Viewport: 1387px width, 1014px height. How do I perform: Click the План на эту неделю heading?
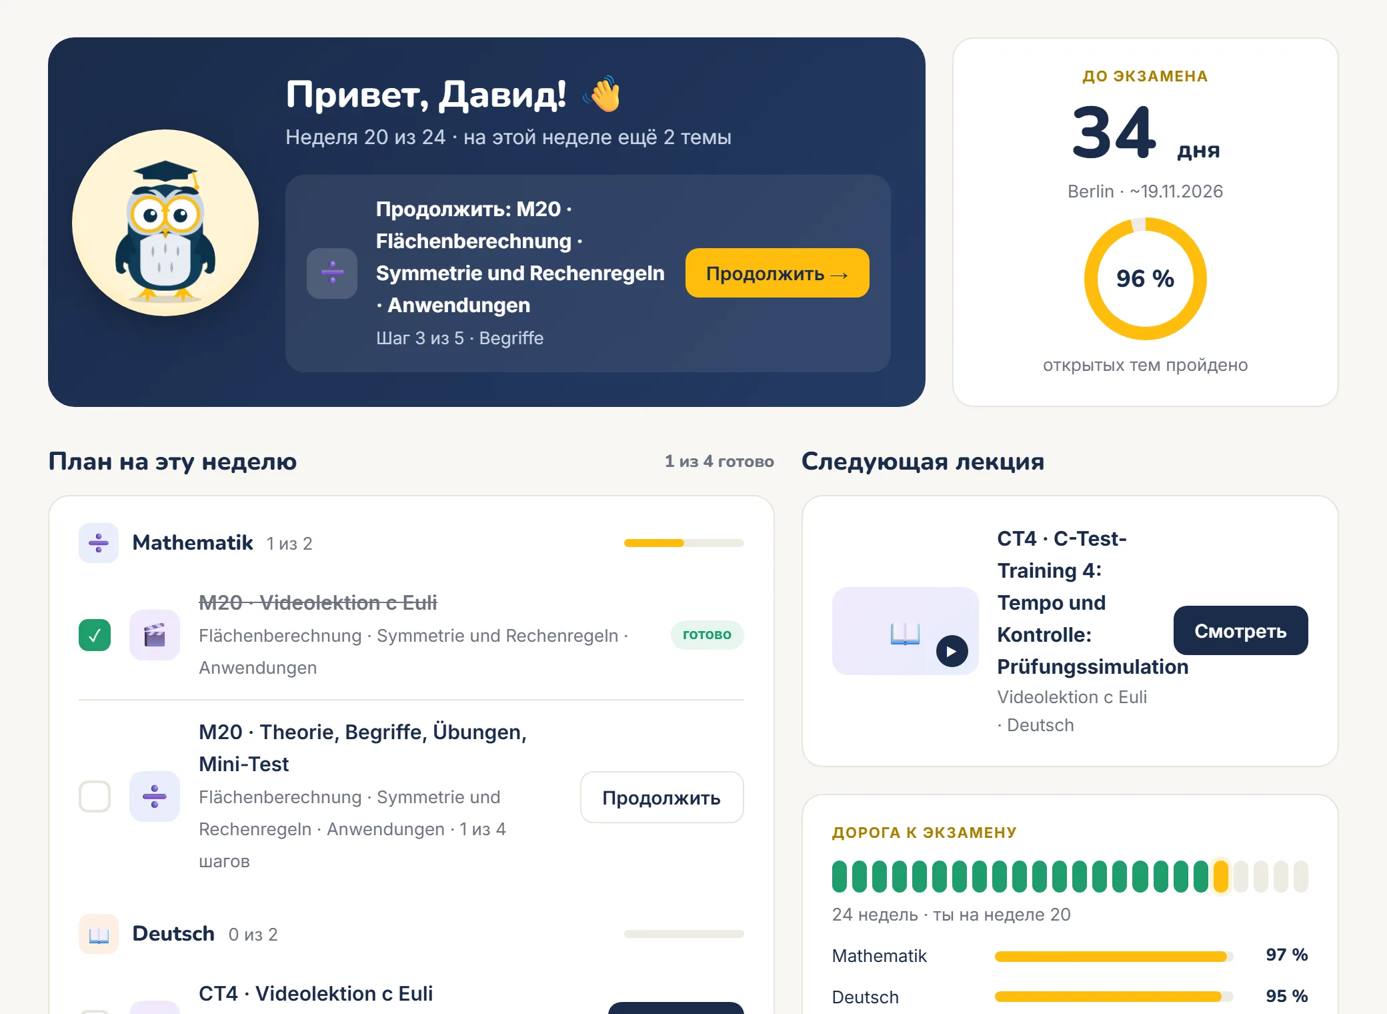tap(173, 462)
